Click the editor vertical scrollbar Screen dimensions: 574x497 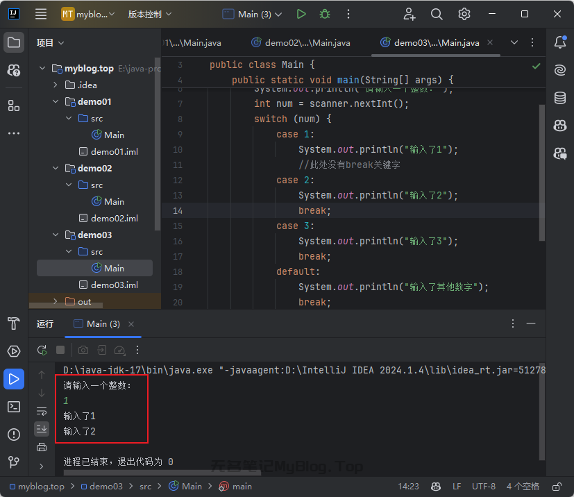coord(542,173)
